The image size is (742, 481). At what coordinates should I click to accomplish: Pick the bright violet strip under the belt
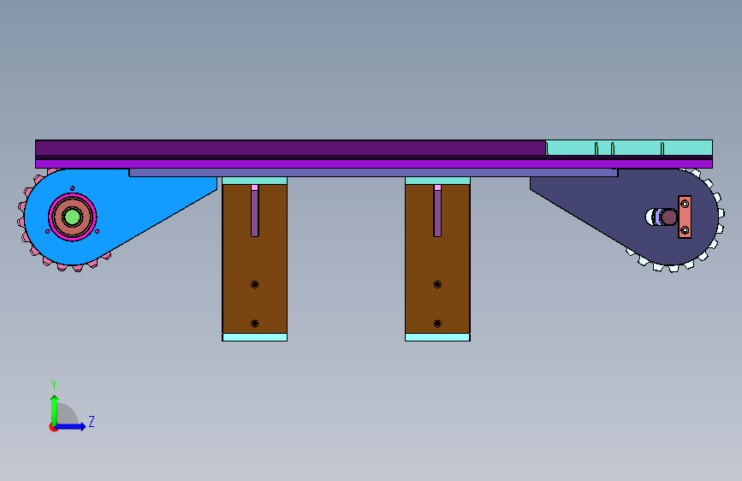pos(374,163)
